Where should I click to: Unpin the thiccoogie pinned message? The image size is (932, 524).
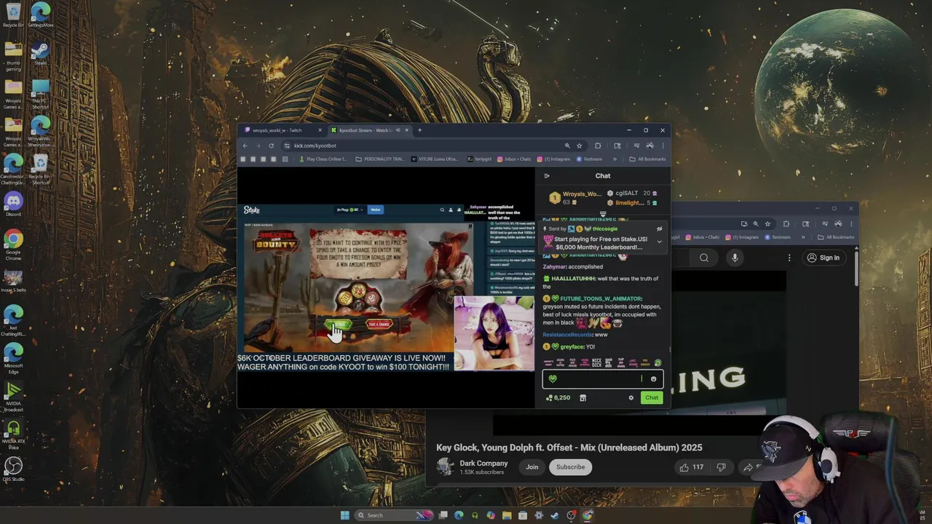pos(659,229)
